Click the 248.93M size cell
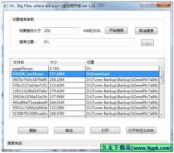The image size is (174, 153). click(x=67, y=113)
